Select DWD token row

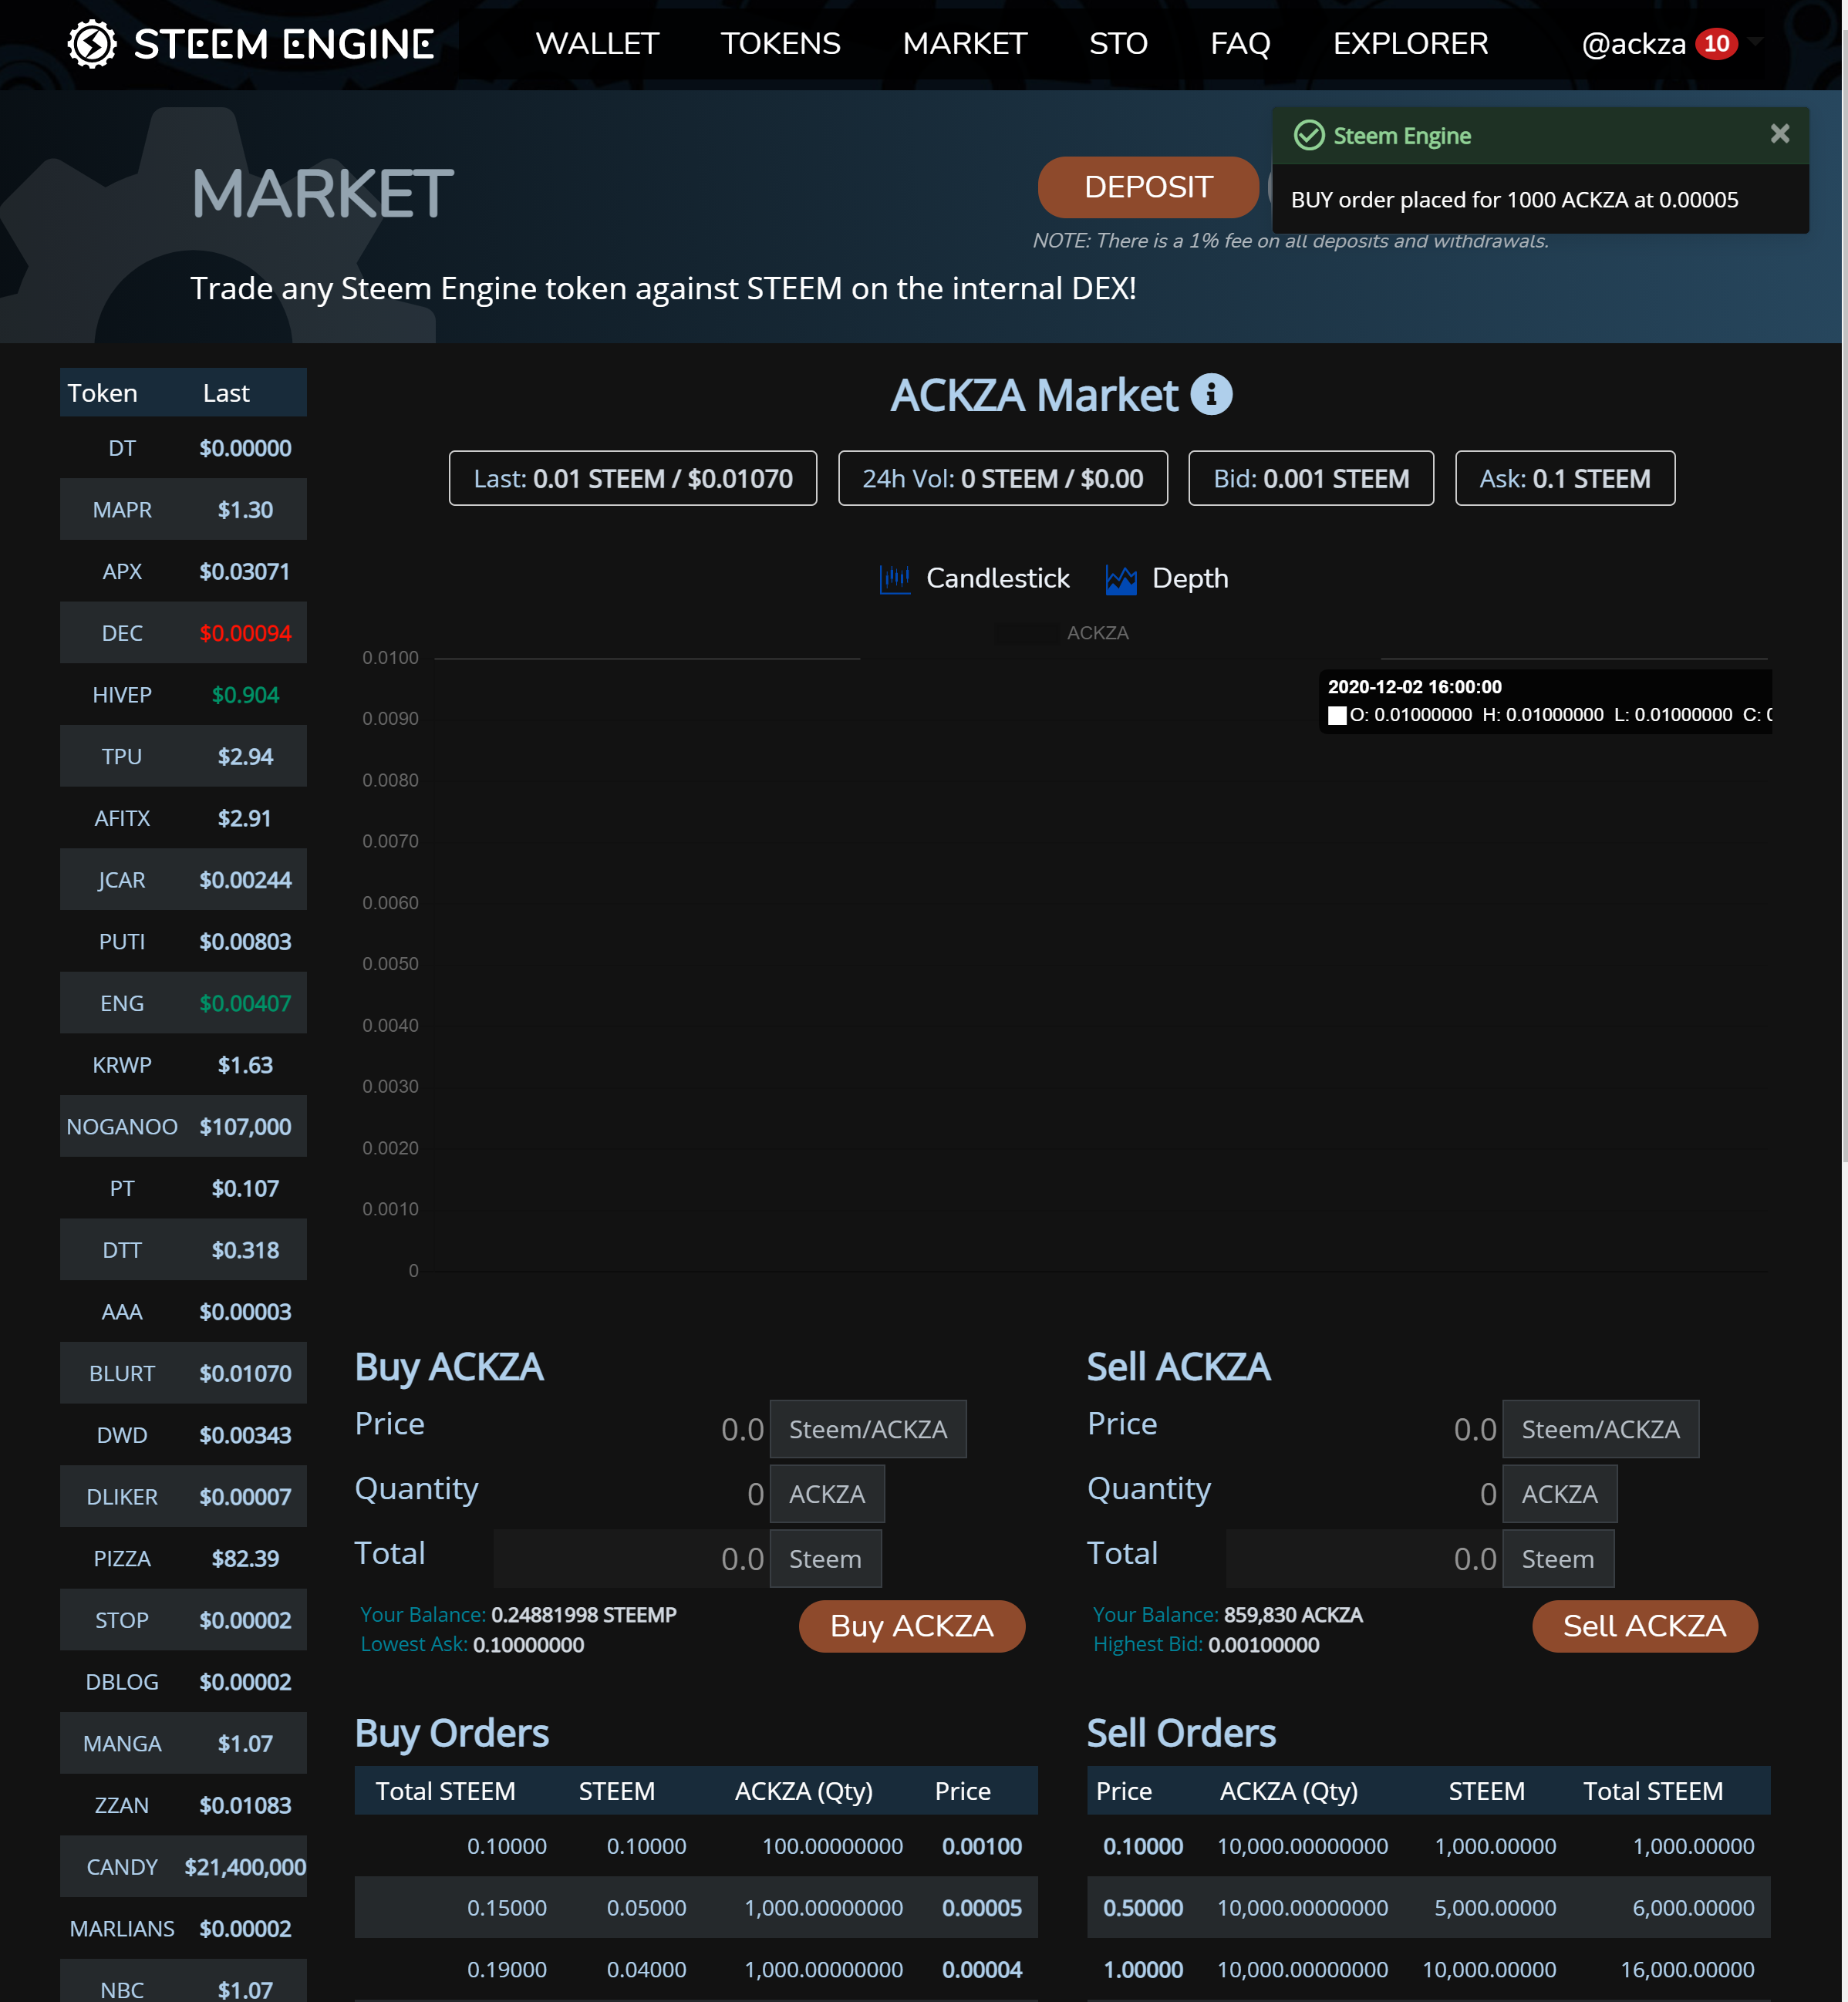coord(183,1435)
